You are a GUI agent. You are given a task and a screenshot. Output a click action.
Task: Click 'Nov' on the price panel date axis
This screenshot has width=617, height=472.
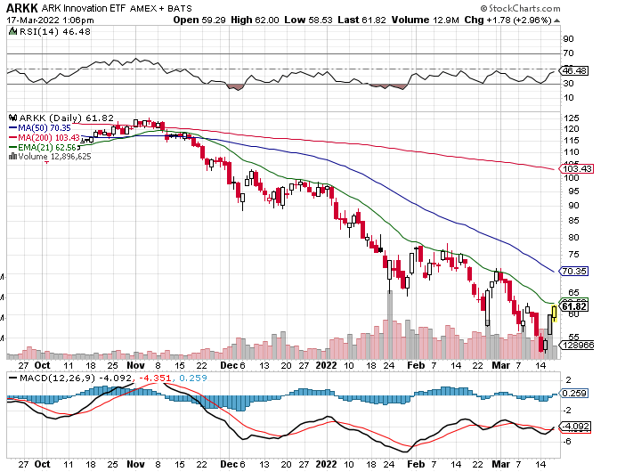click(135, 365)
